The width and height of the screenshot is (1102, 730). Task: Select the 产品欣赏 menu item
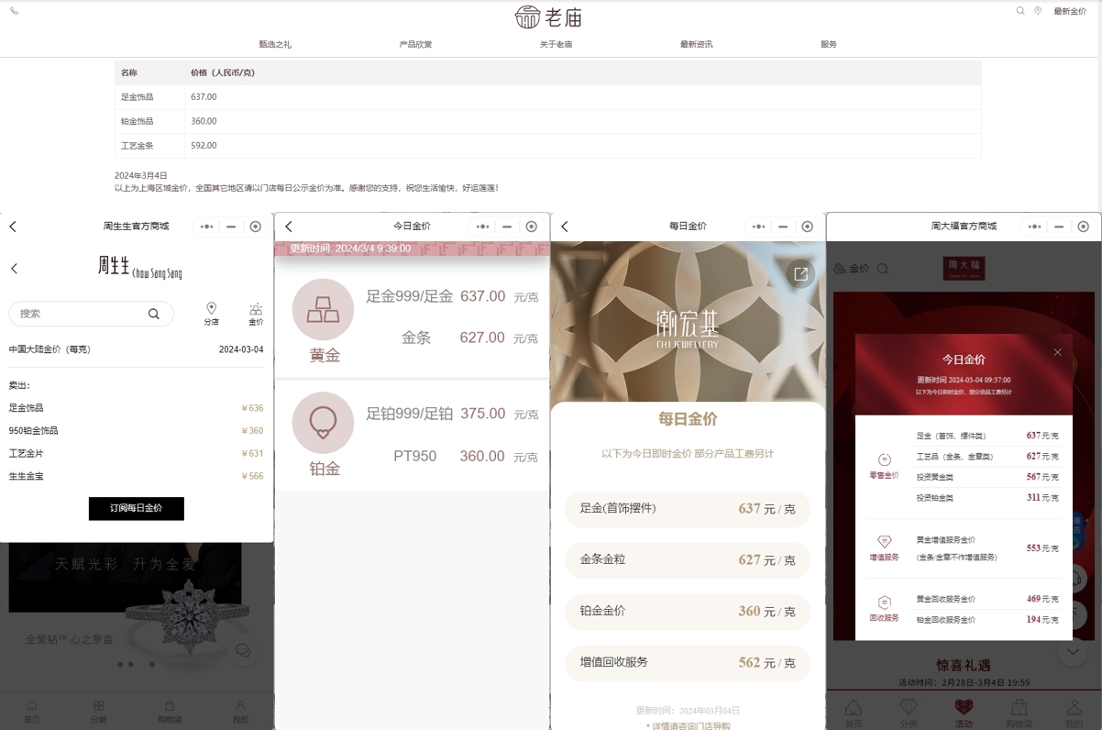coord(415,44)
